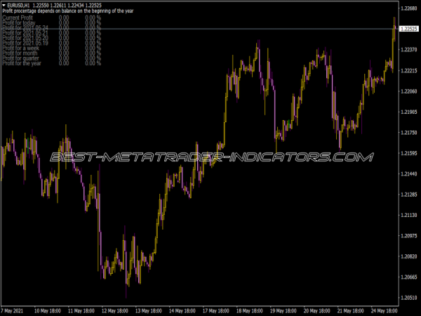
Task: Select the 'Profit for today' row
Action: click(x=19, y=22)
